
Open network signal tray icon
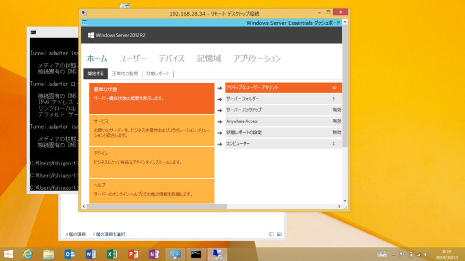click(419, 255)
